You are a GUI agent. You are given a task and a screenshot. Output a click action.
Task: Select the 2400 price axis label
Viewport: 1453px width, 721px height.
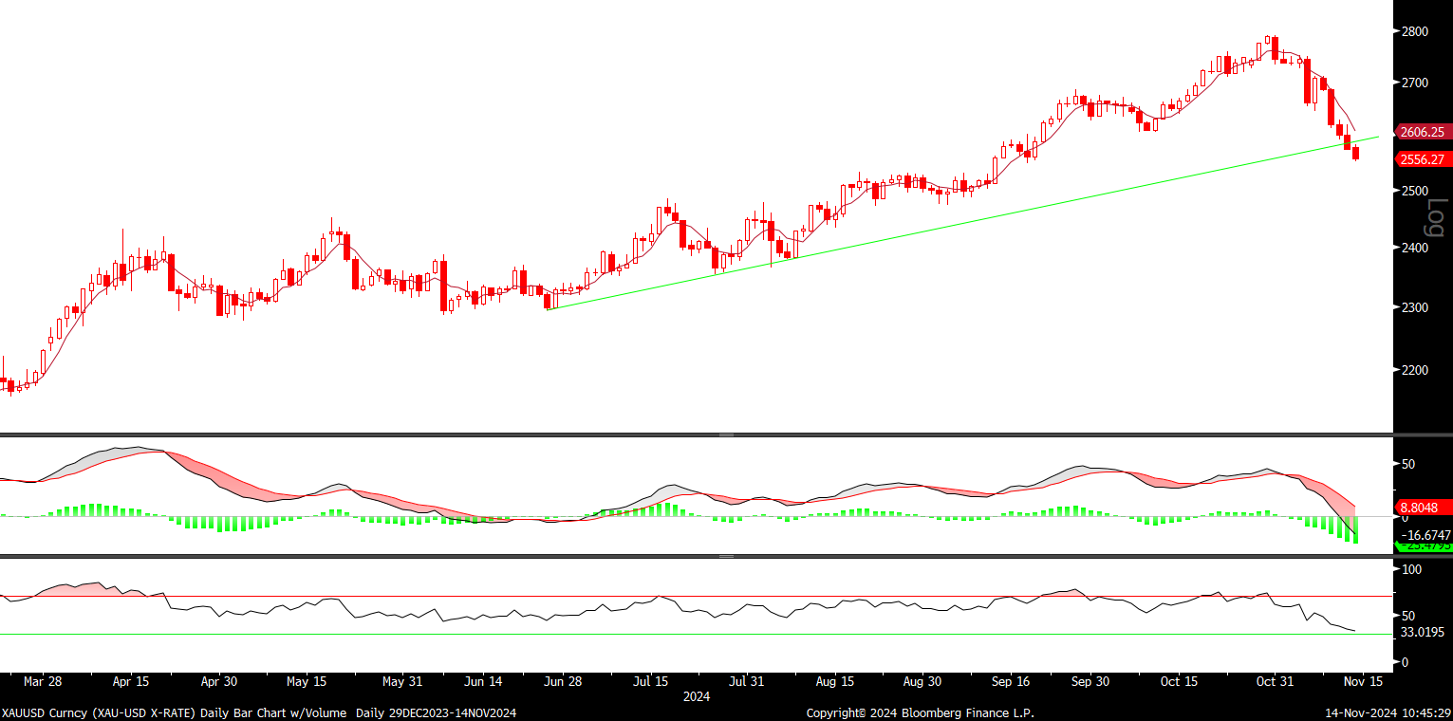[x=1415, y=248]
